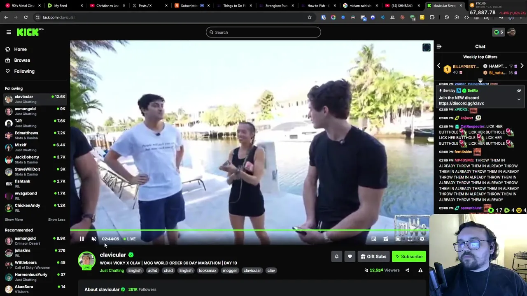The height and width of the screenshot is (296, 527).
Task: Unpin the pinned chat message icon
Action: click(x=519, y=90)
